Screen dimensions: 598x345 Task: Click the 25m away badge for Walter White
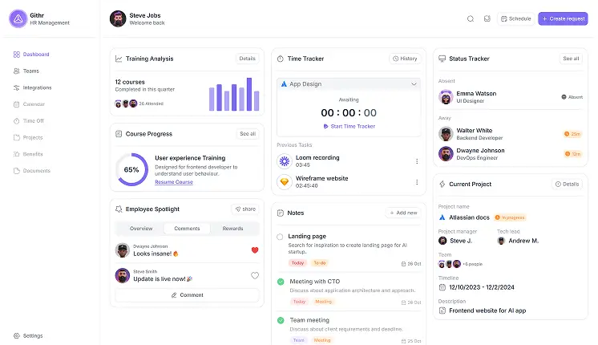tap(572, 134)
